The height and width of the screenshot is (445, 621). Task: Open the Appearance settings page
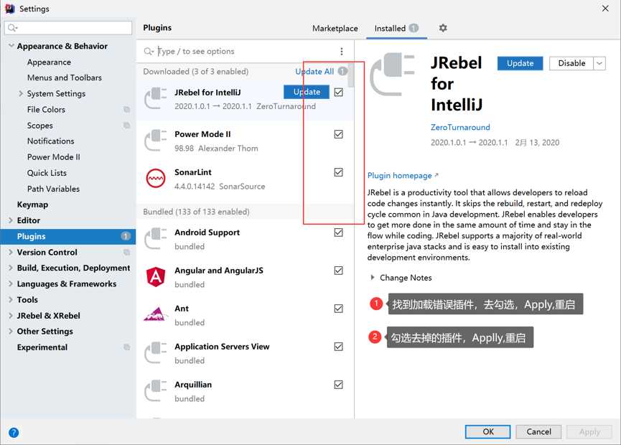point(49,62)
